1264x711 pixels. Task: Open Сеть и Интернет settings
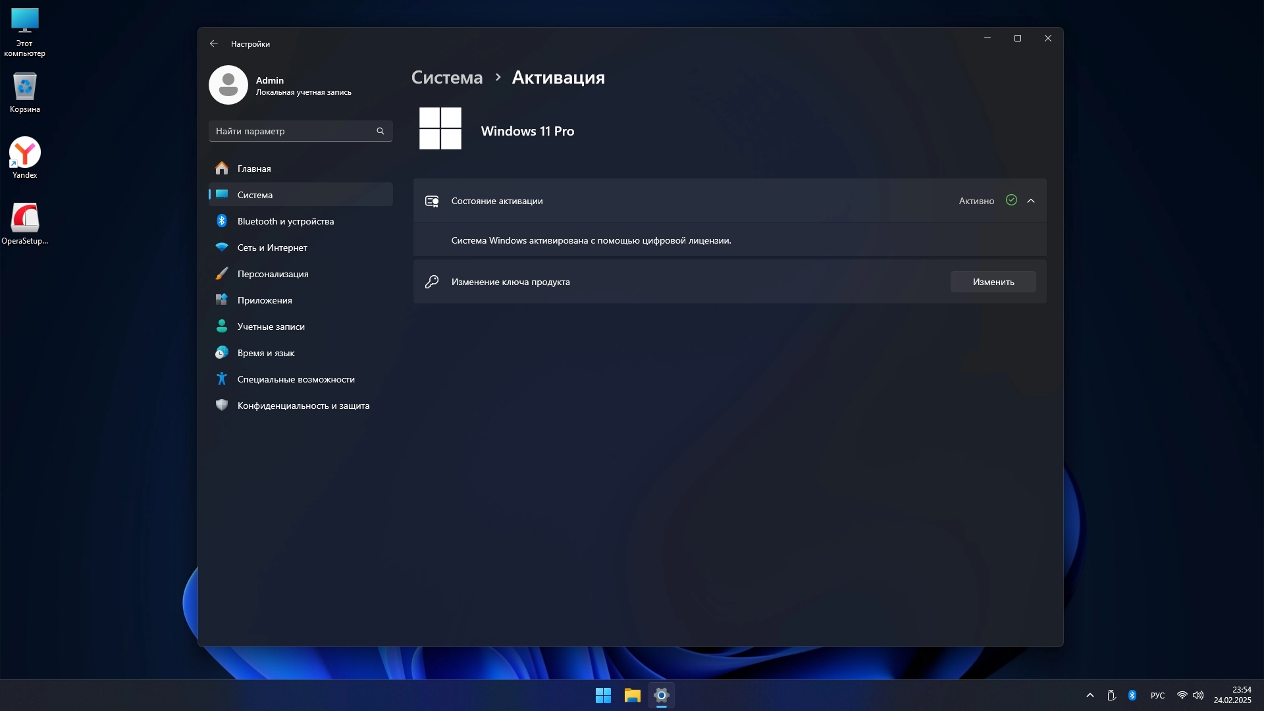[x=272, y=248]
